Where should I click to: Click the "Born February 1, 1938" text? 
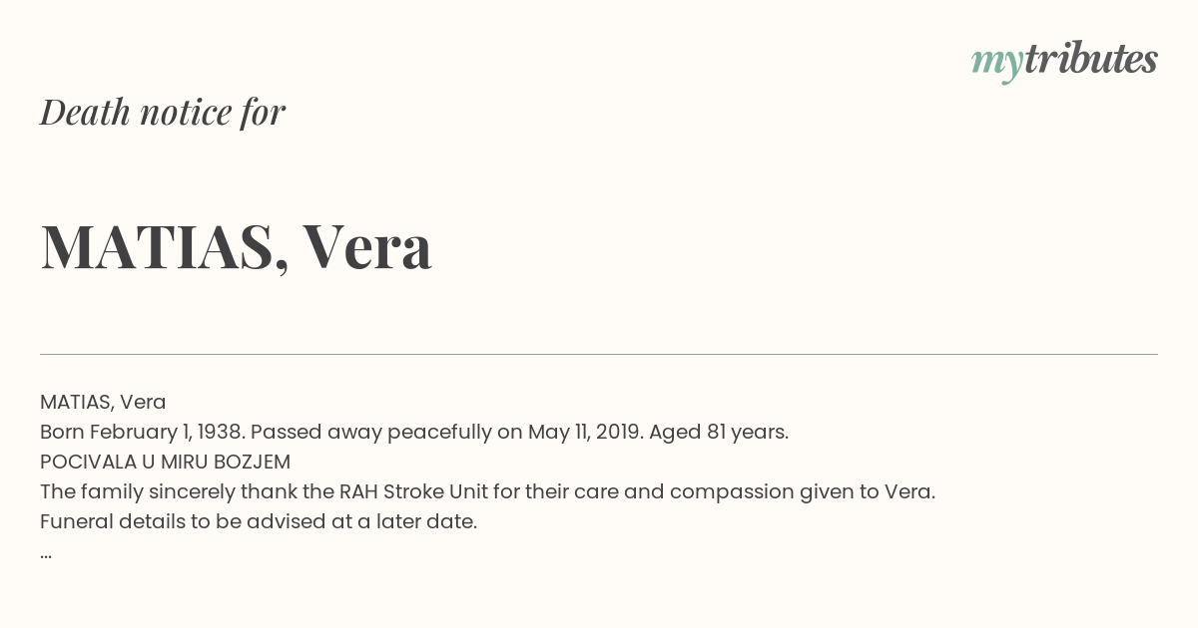coord(142,432)
